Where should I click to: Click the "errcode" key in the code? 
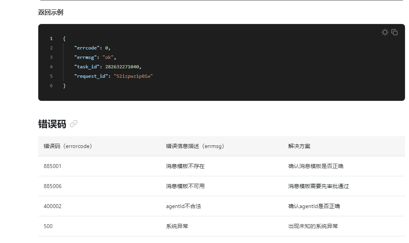click(x=86, y=48)
